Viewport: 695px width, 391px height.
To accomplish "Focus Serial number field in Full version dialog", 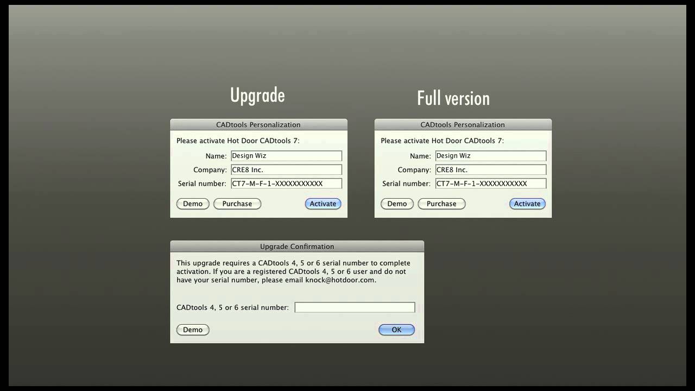I will pos(491,184).
